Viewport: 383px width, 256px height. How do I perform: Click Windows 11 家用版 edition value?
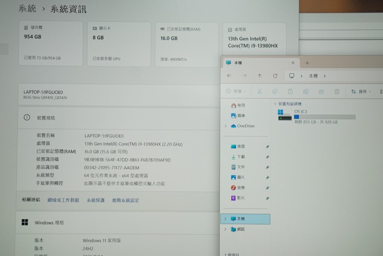[x=102, y=241]
